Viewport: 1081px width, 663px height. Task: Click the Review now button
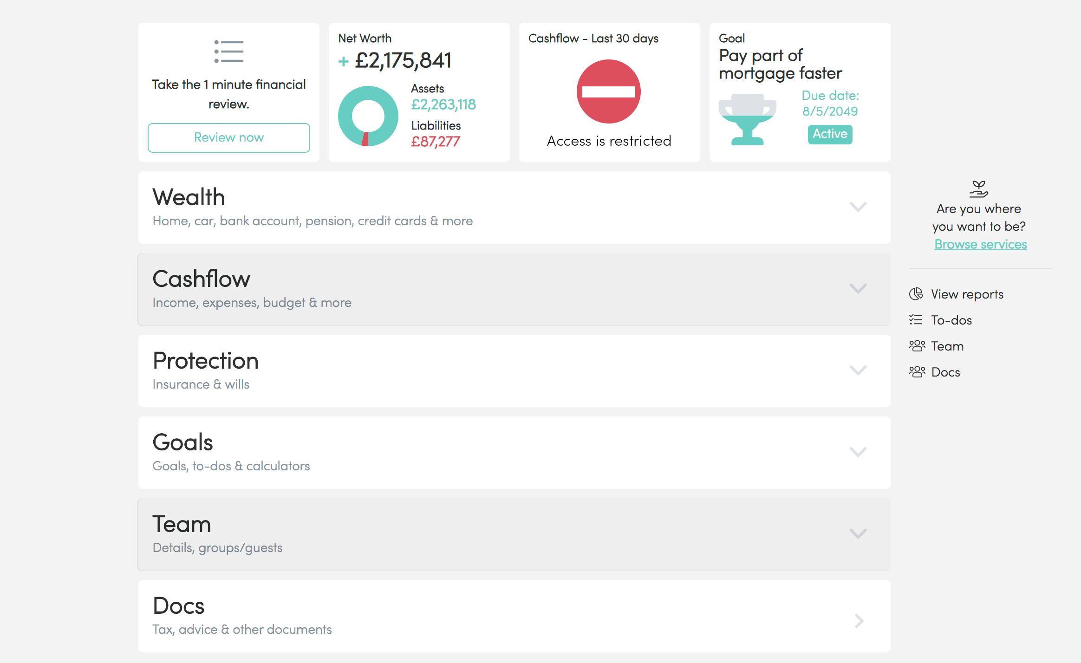pos(229,138)
